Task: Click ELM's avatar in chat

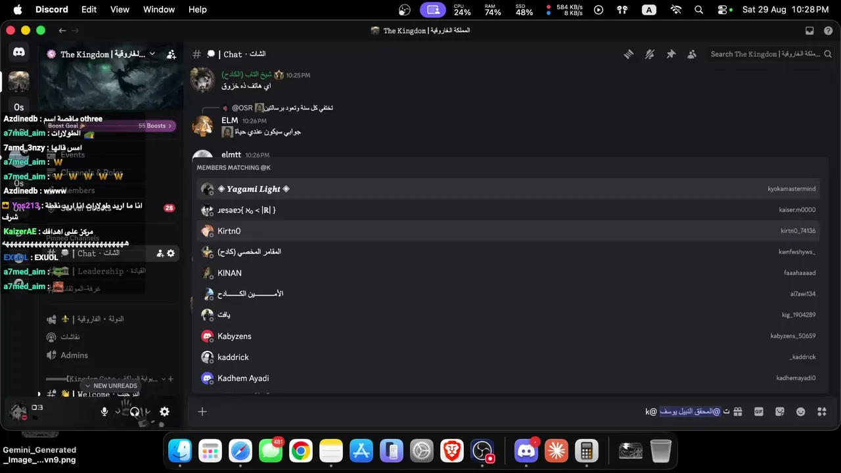Action: point(202,125)
